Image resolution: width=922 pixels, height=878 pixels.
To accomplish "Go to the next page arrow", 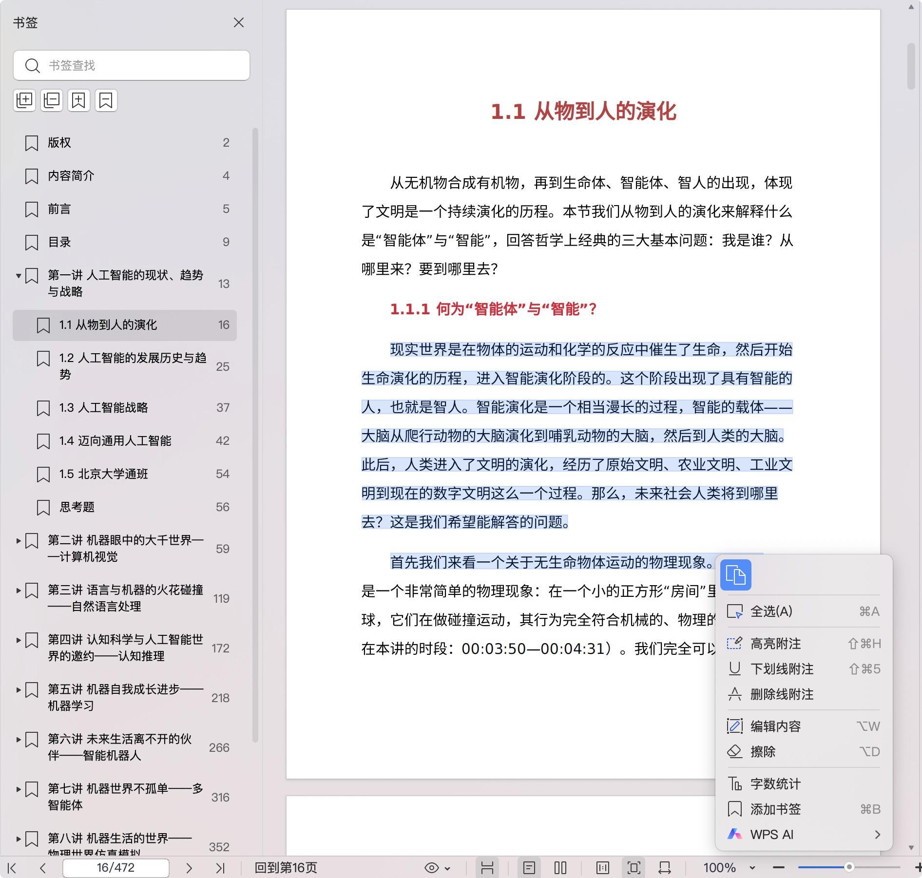I will (x=189, y=868).
